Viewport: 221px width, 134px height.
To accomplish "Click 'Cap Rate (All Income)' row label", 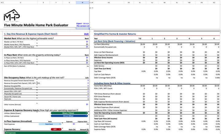I will pyautogui.click(x=103, y=121).
